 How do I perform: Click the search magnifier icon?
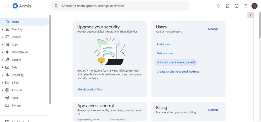click(56, 6)
